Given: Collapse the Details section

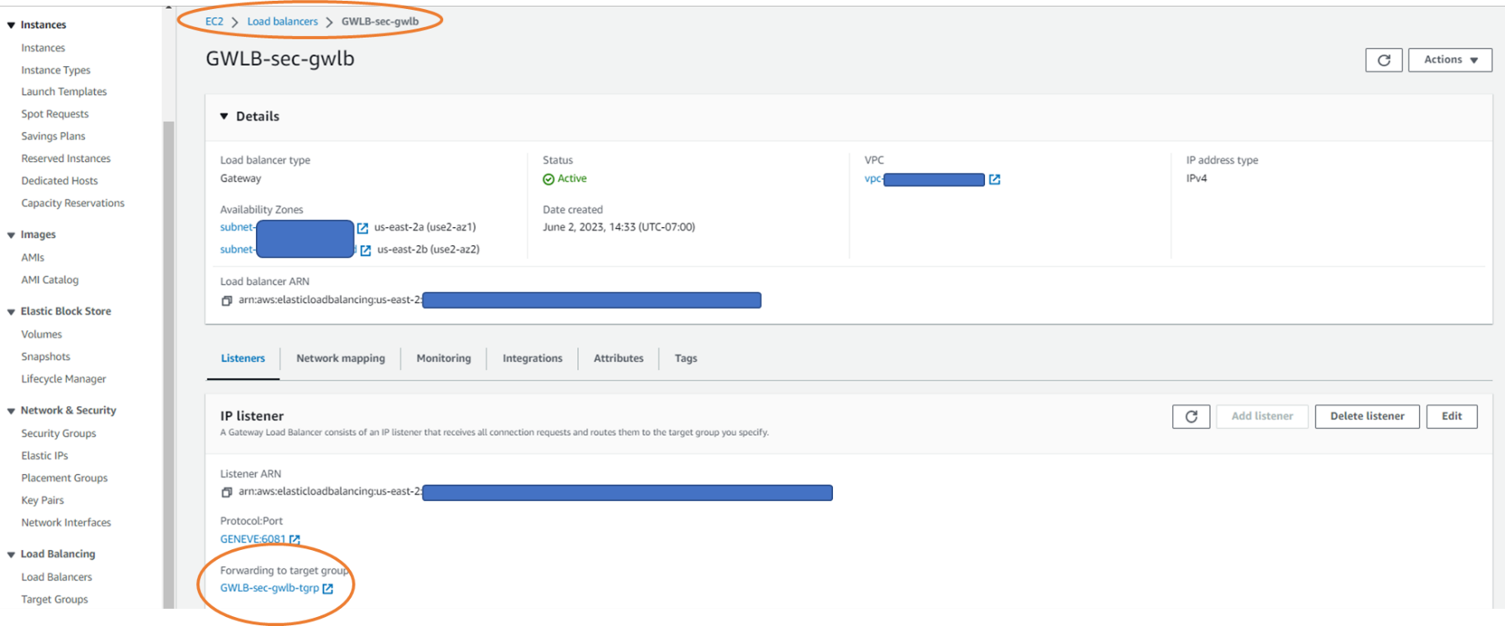Looking at the screenshot, I should click(x=224, y=116).
